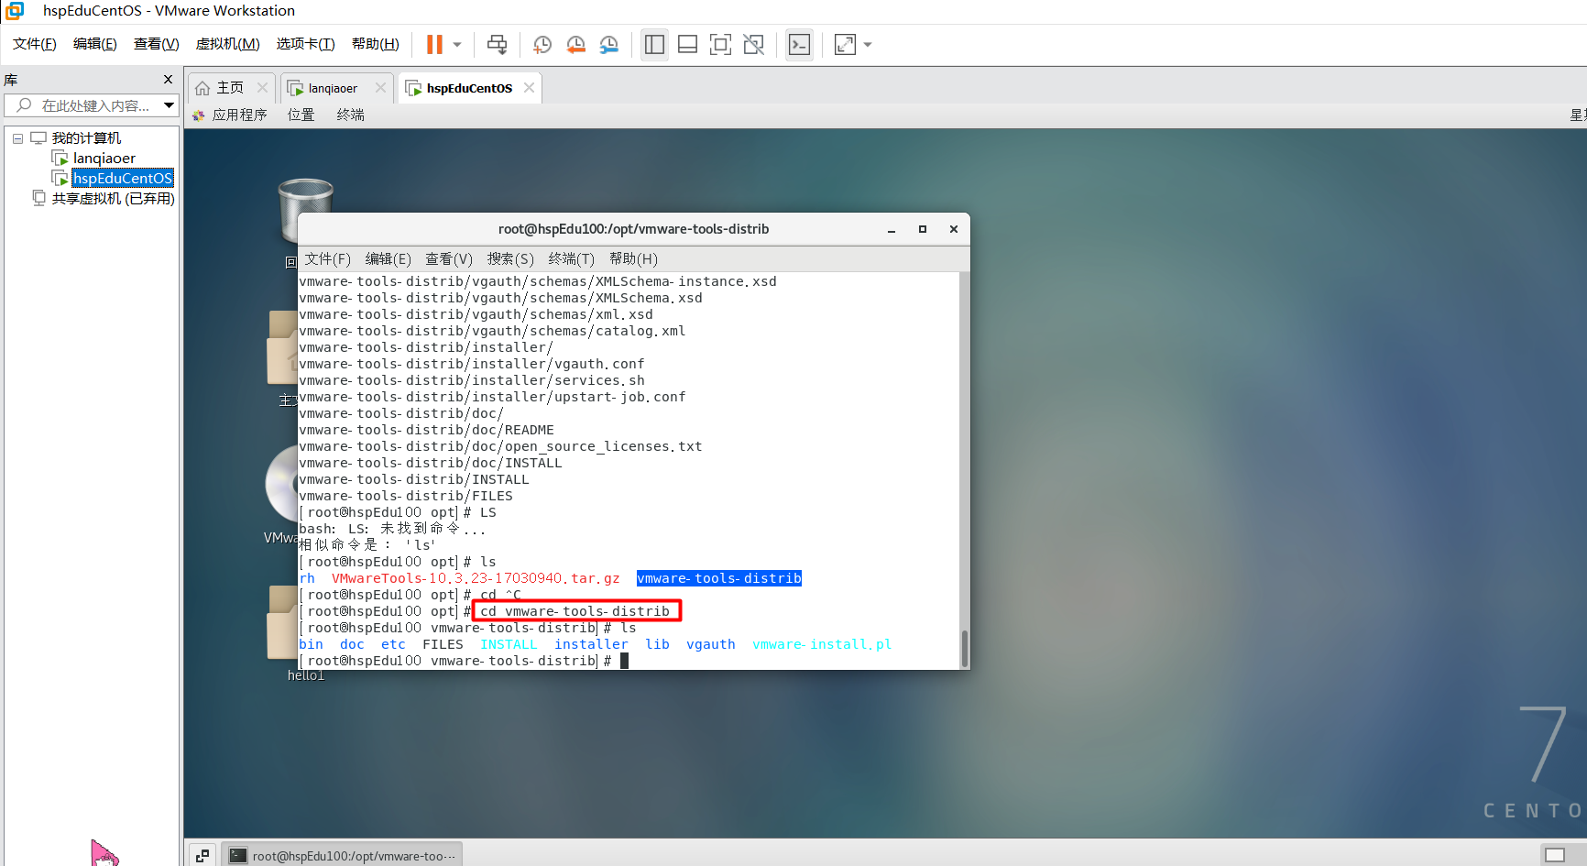This screenshot has height=866, width=1587.
Task: Select hspEduCentOS in library tree
Action: click(123, 178)
